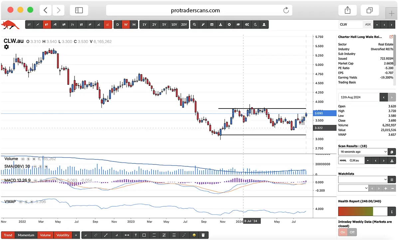Click the Health Report gradient bar
The width and height of the screenshot is (398, 240).
click(363, 212)
